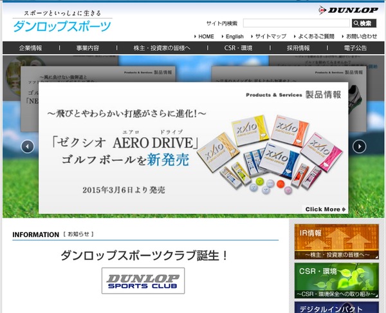The width and height of the screenshot is (386, 313).
Task: Click the 2015年3月6日より発売 text
Action: coord(124,190)
